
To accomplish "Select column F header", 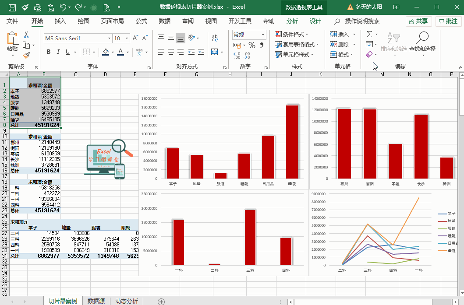I will [165, 74].
